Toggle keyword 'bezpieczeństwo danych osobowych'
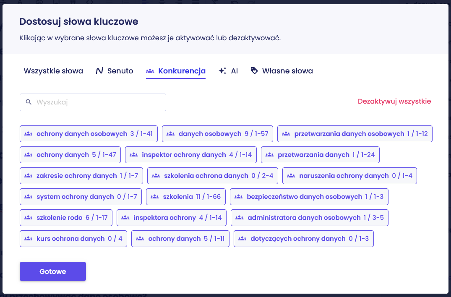 pyautogui.click(x=309, y=197)
